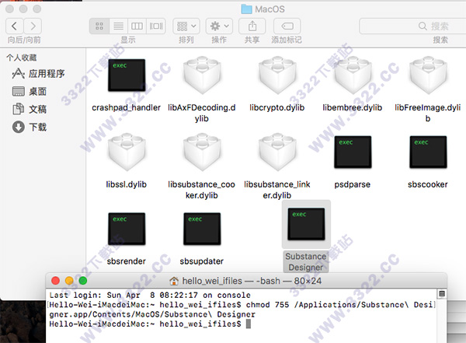Close the Terminal window

click(55, 281)
